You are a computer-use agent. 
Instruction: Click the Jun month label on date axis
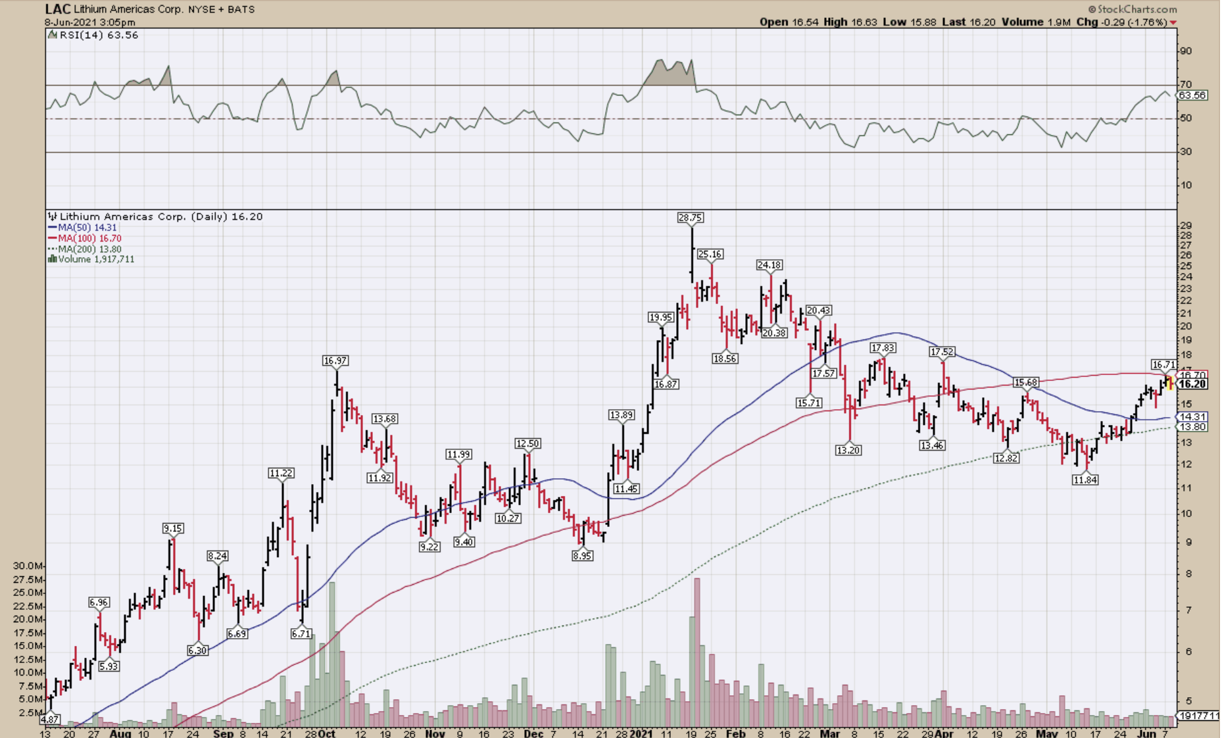tap(1147, 733)
